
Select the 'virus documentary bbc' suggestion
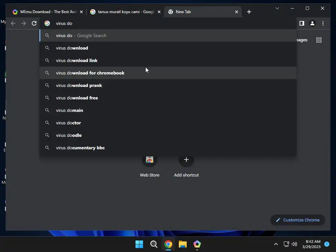pos(168,148)
